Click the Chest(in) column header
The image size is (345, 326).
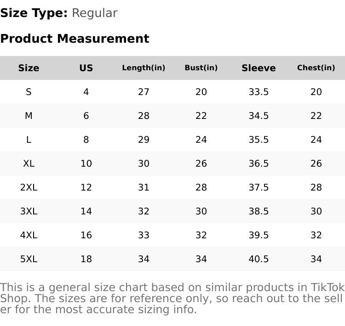[316, 68]
